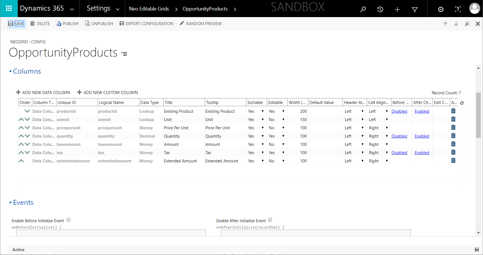
Task: Click the Save command
Action: [x=16, y=24]
